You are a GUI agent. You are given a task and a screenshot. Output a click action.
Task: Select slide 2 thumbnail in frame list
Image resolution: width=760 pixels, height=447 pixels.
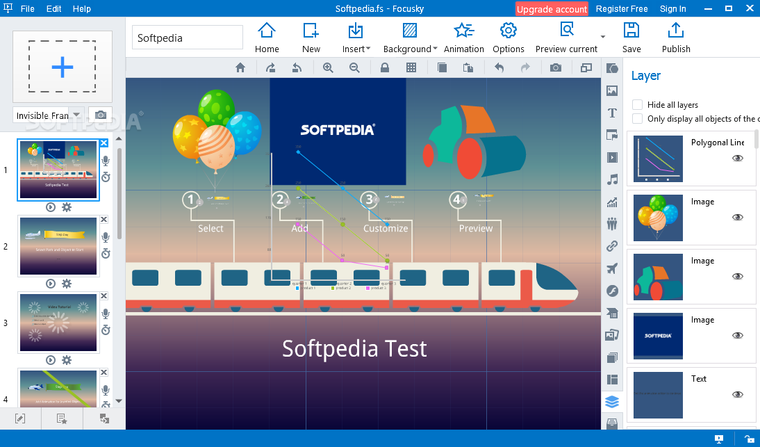(x=58, y=246)
